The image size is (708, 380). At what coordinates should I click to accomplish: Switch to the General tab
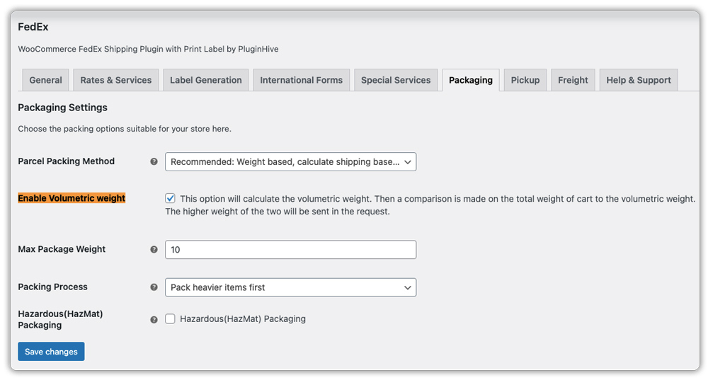pos(45,81)
